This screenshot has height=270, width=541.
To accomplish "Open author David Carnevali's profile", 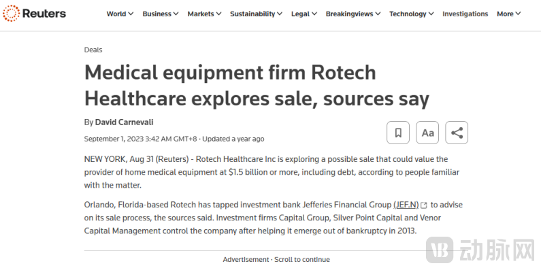I will 125,122.
